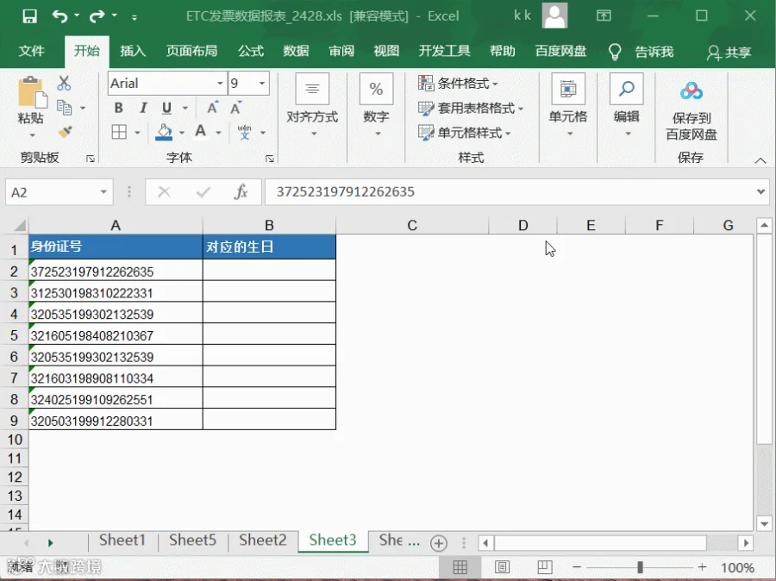This screenshot has height=581, width=776.
Task: Click the Increase Font Size icon
Action: 212,108
